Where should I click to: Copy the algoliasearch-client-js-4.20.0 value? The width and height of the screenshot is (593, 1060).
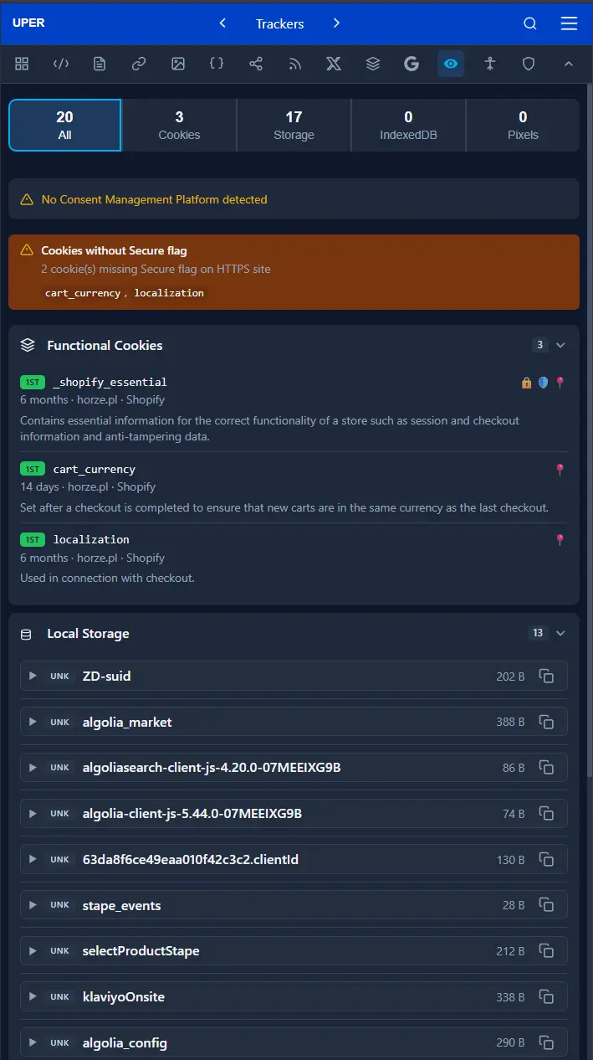coord(547,768)
